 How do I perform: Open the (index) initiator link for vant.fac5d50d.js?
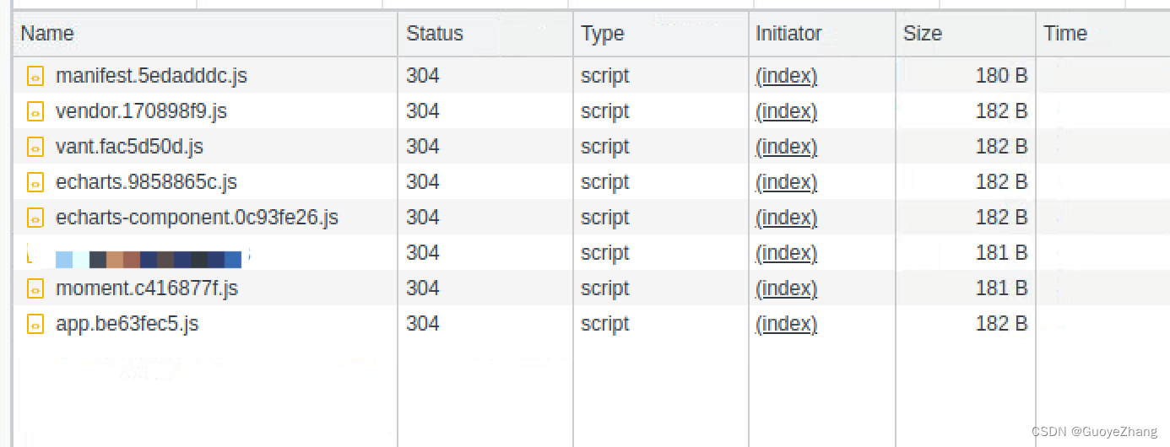pos(787,147)
